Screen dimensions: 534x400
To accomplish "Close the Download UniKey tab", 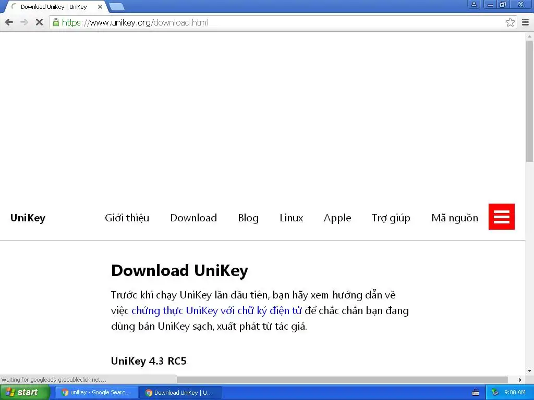I will [100, 7].
